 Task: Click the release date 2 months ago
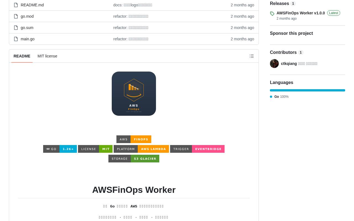click(x=287, y=19)
